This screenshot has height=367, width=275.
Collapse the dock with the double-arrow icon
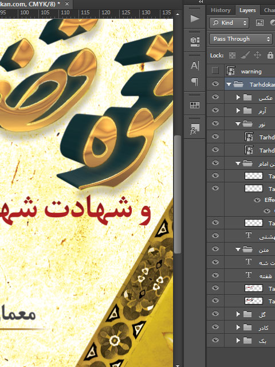coord(201,2)
